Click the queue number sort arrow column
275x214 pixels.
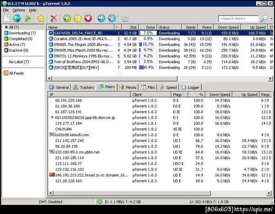118,27
